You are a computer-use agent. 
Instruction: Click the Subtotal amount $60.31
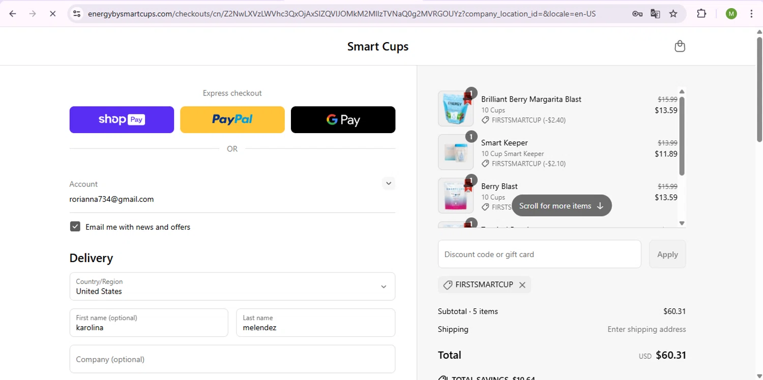coord(674,311)
